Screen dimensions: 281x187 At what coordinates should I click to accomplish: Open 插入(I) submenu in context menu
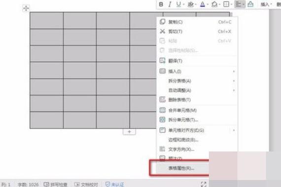tap(197, 71)
